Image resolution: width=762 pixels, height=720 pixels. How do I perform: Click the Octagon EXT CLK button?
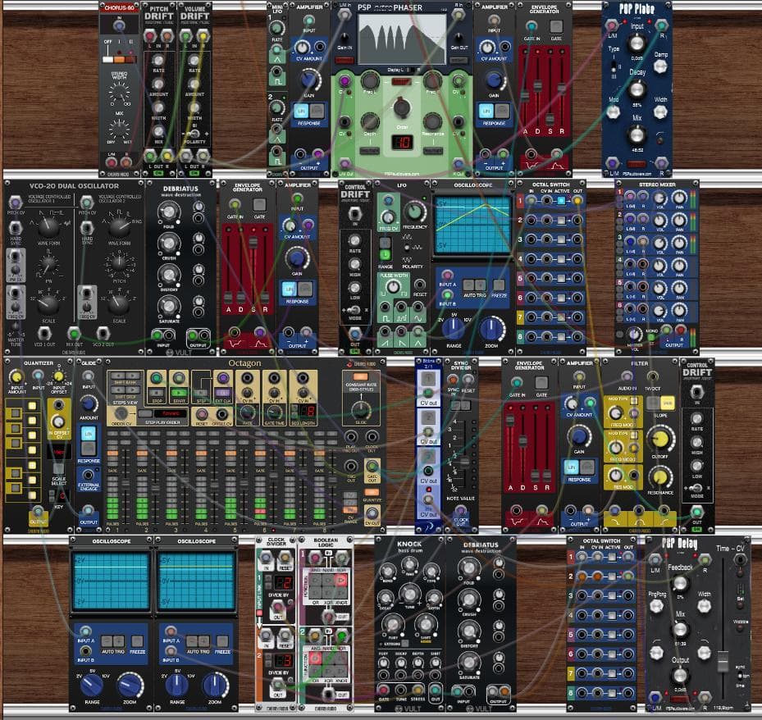[223, 393]
